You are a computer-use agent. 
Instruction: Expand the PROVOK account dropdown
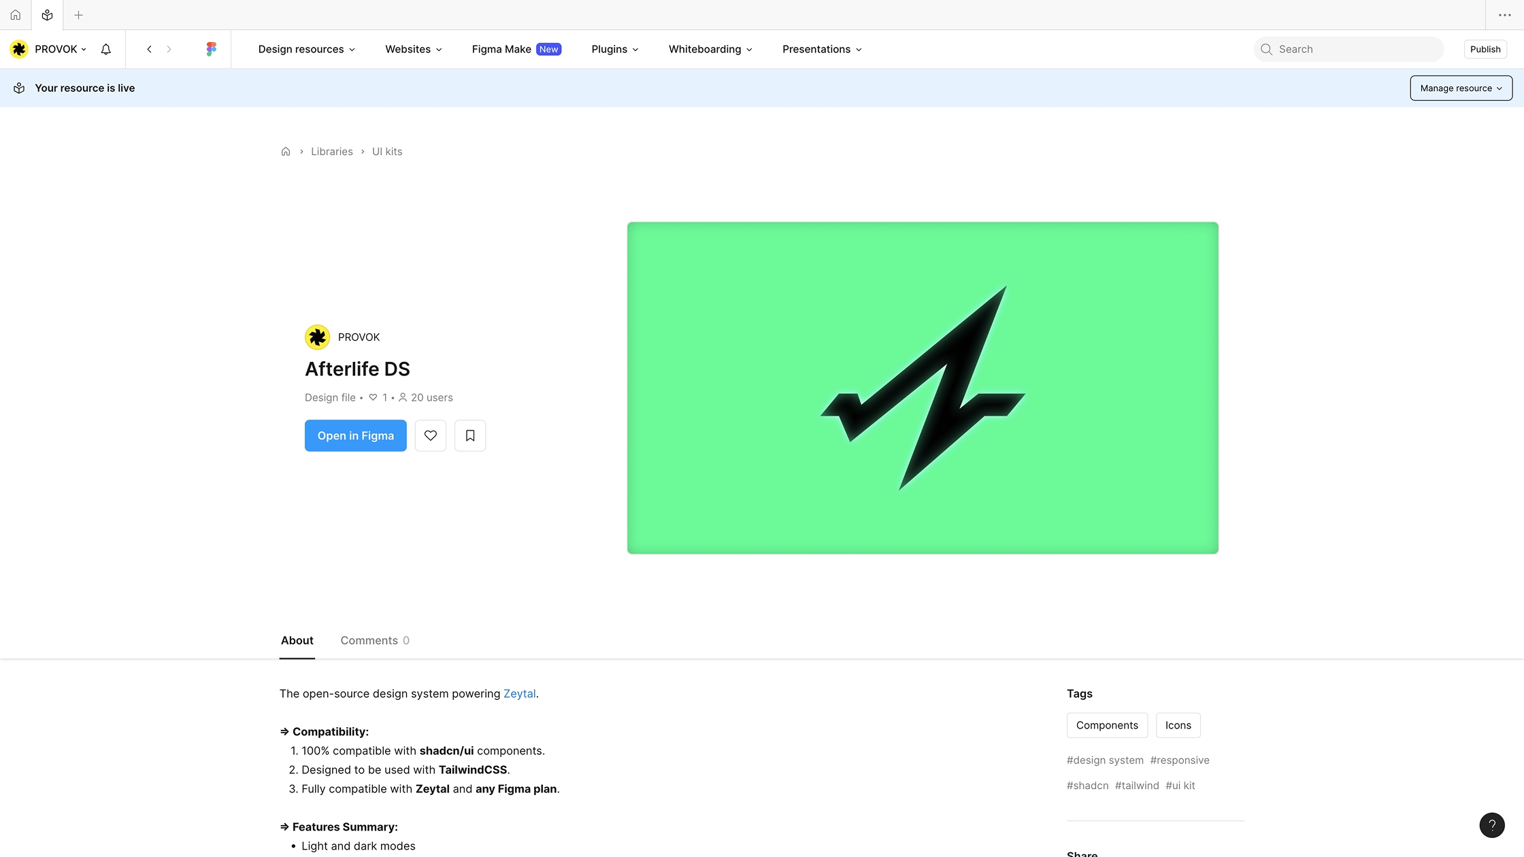point(59,49)
